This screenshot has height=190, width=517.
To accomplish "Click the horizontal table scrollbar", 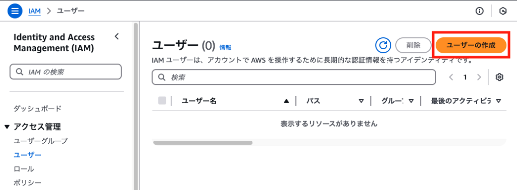I will pyautogui.click(x=203, y=143).
